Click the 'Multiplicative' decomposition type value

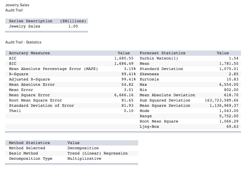(84, 158)
